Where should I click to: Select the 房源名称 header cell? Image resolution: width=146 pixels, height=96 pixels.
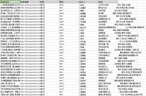10,2
